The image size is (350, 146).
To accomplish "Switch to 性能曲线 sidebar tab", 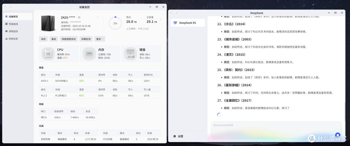I will [18, 24].
